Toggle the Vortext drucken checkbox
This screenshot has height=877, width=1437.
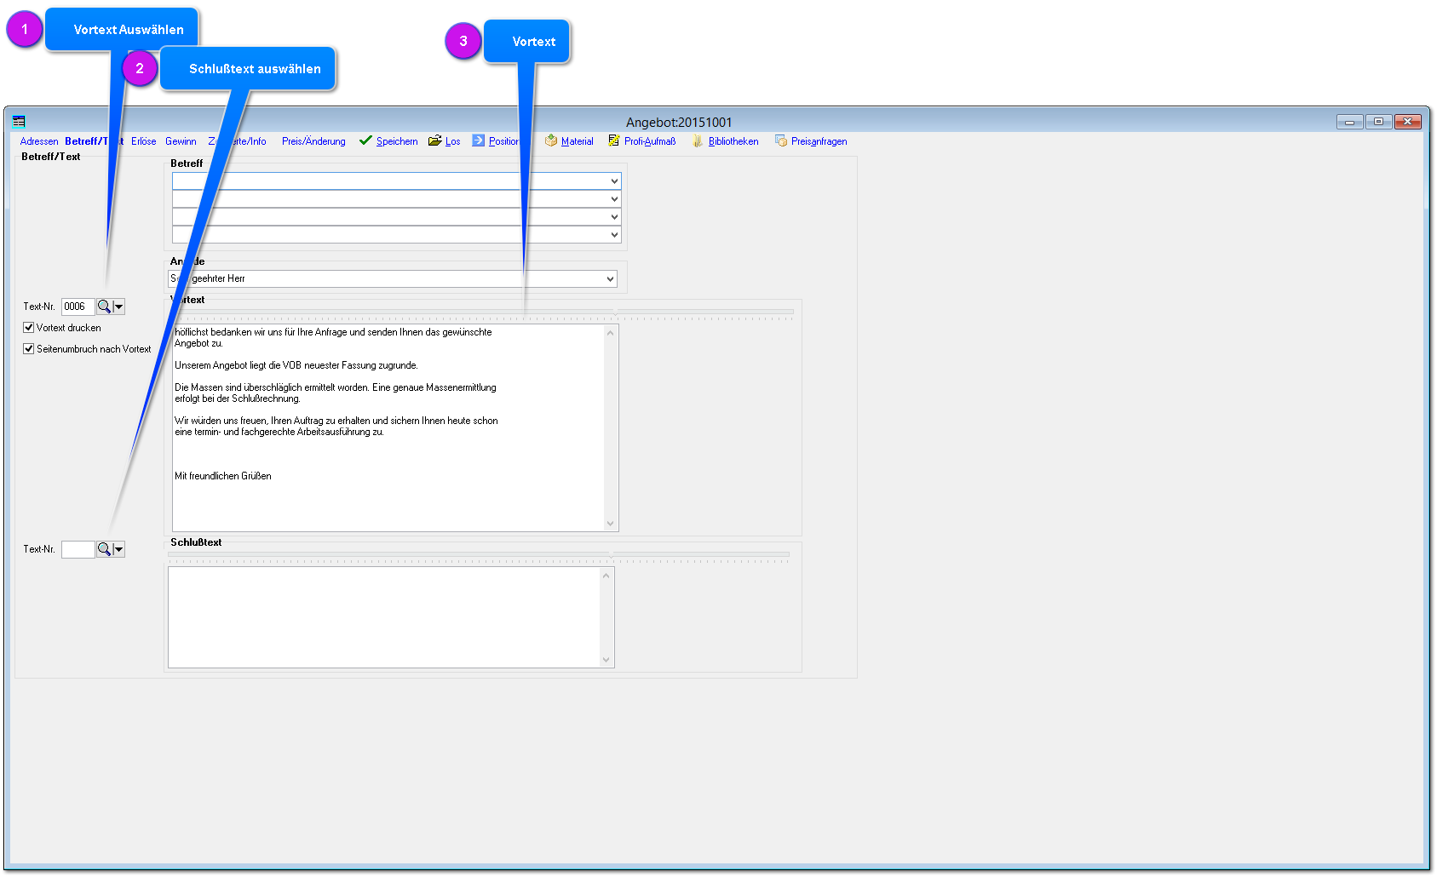pyautogui.click(x=28, y=328)
